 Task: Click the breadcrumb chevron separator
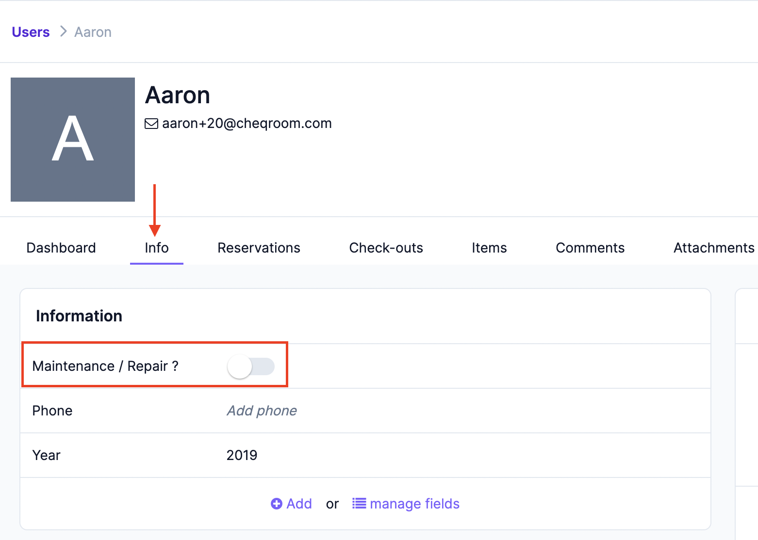tap(63, 32)
